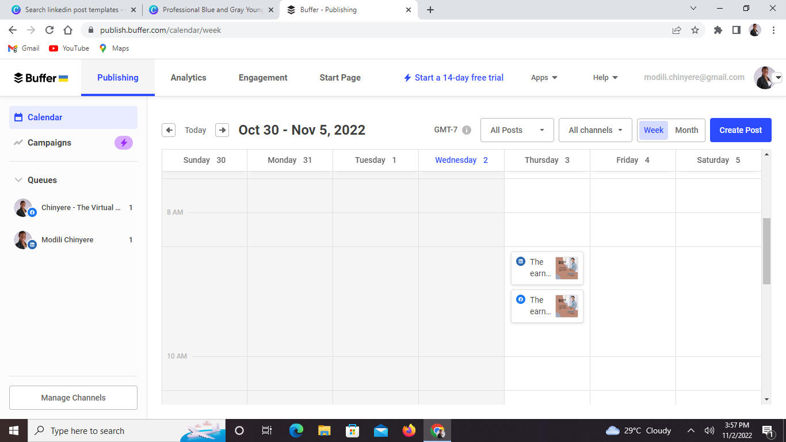Bookmark this page with star icon
Screen dimensions: 786x442
[x=695, y=30]
